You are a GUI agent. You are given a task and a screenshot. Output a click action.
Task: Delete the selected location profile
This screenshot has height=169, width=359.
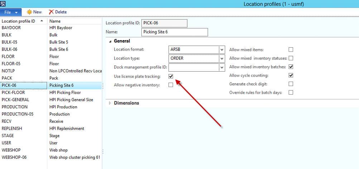tap(58, 12)
